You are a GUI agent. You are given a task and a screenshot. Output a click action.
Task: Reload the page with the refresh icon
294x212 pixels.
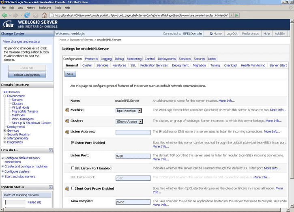(27, 15)
